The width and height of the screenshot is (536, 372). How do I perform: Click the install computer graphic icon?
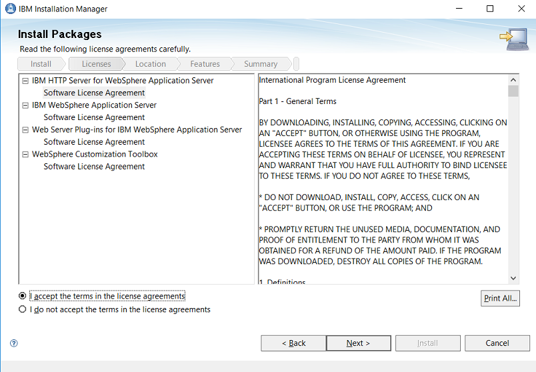(514, 39)
